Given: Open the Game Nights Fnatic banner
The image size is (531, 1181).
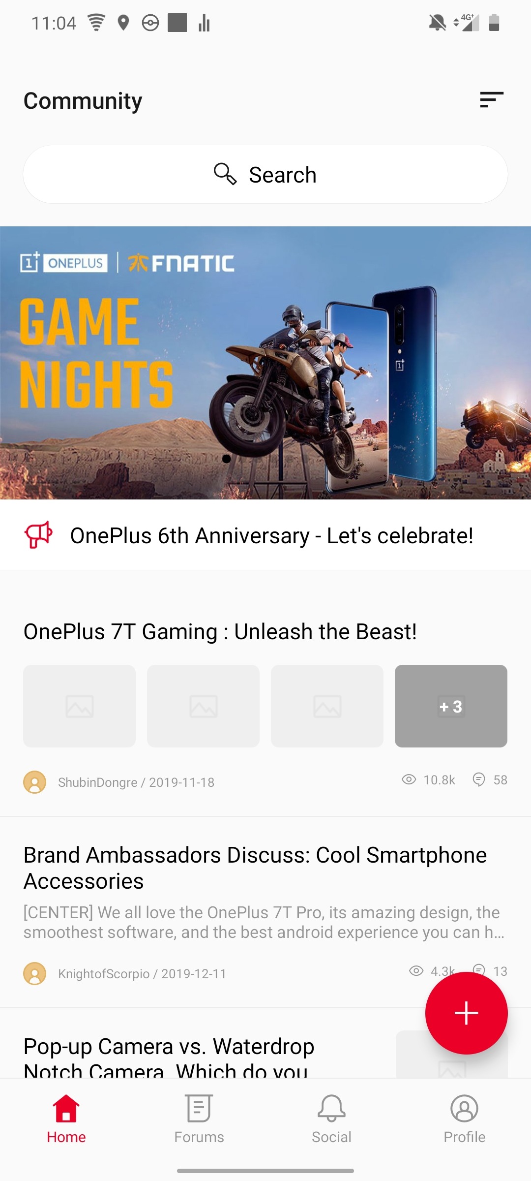Looking at the screenshot, I should tap(265, 363).
